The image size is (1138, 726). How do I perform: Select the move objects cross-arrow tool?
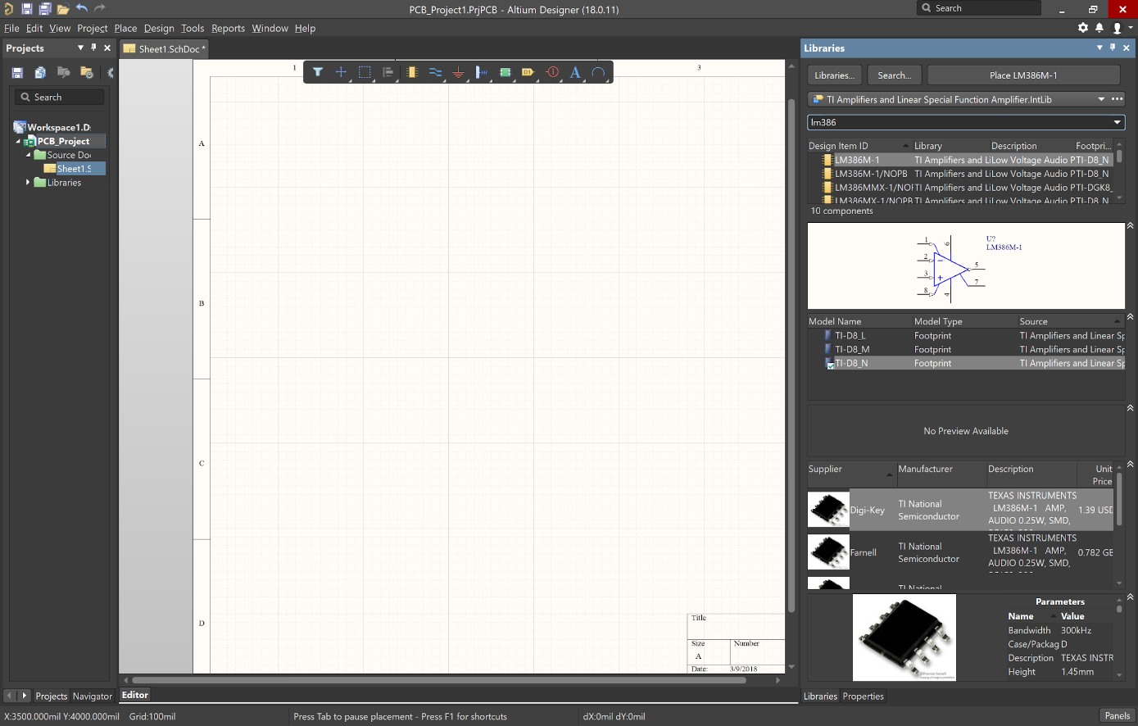click(x=341, y=72)
